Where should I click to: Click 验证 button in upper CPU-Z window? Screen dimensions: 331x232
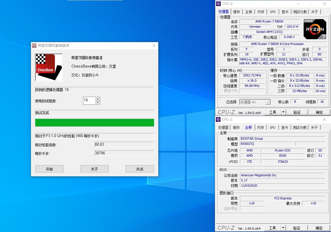[x=297, y=112]
